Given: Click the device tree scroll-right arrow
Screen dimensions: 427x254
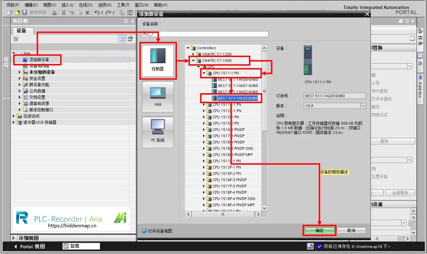Looking at the screenshot, I should [x=258, y=214].
